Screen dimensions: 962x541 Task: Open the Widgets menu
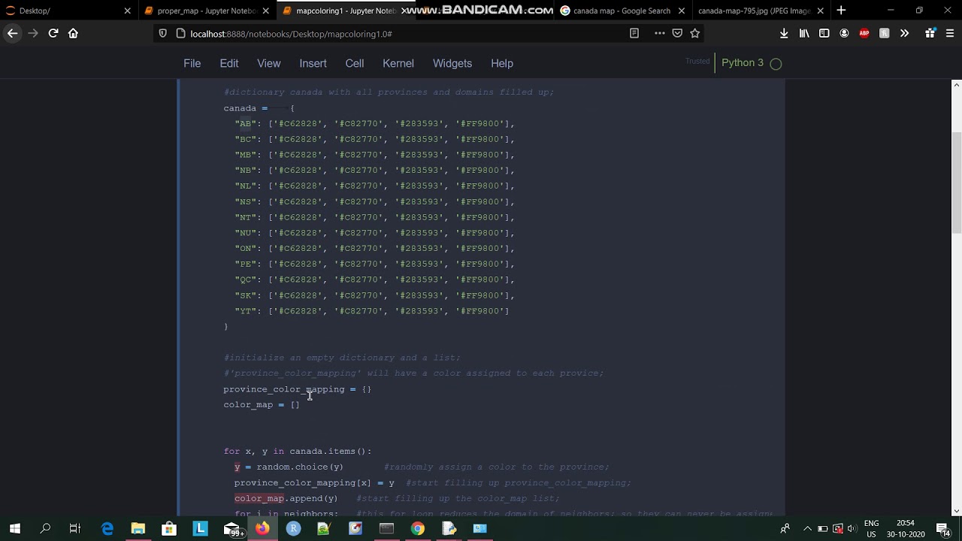pyautogui.click(x=452, y=63)
